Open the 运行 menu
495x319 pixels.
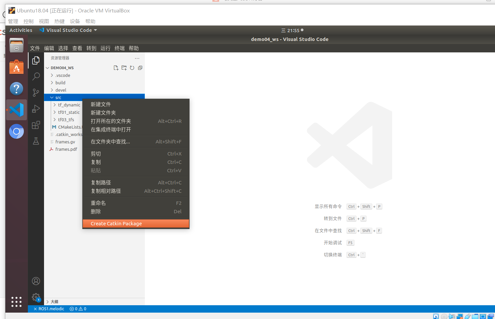[106, 48]
